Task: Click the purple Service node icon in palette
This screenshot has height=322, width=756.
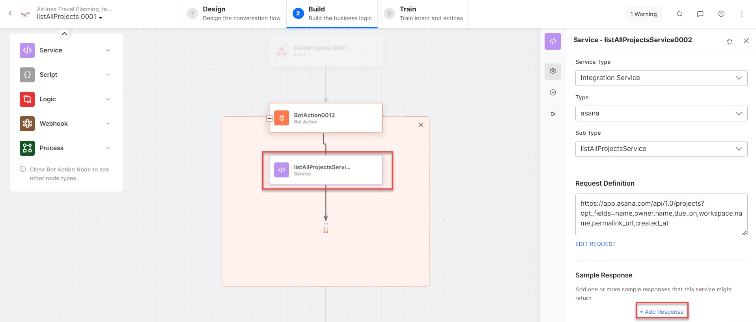Action: pos(27,50)
